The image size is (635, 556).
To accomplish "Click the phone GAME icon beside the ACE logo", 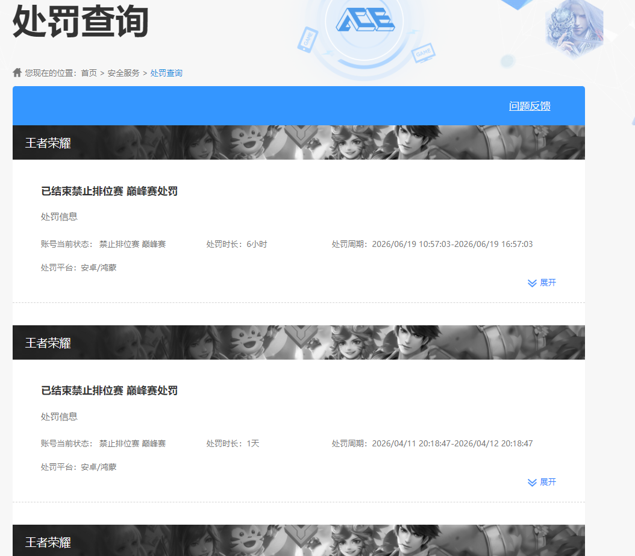I will click(308, 39).
